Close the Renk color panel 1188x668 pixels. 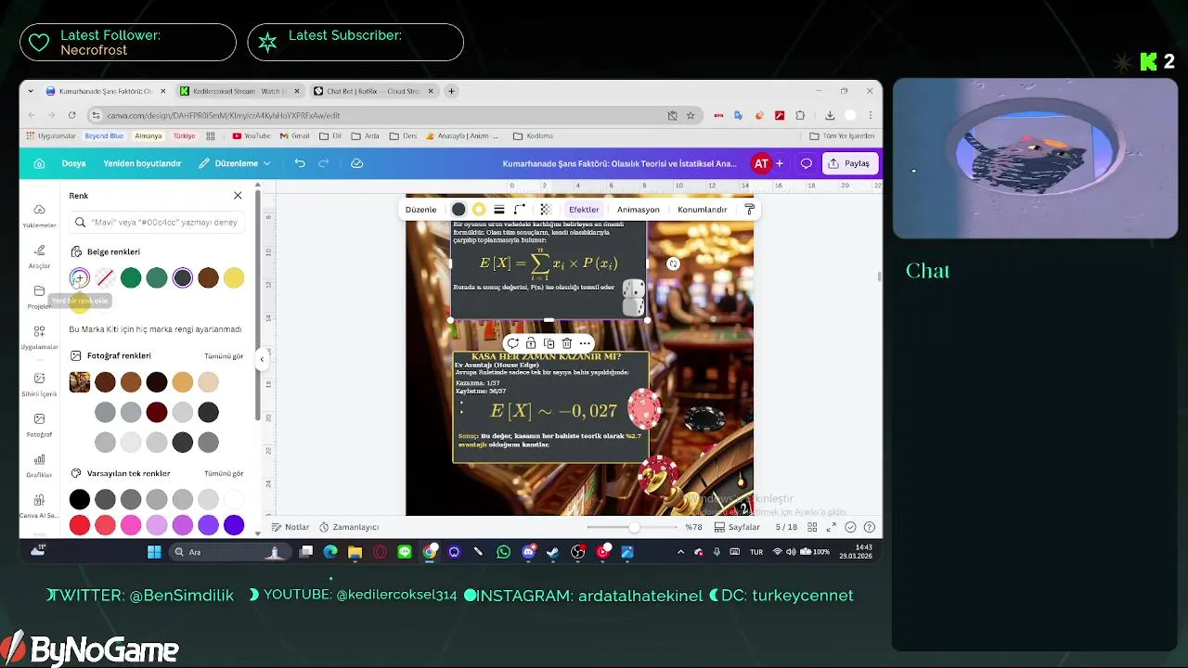tap(238, 196)
